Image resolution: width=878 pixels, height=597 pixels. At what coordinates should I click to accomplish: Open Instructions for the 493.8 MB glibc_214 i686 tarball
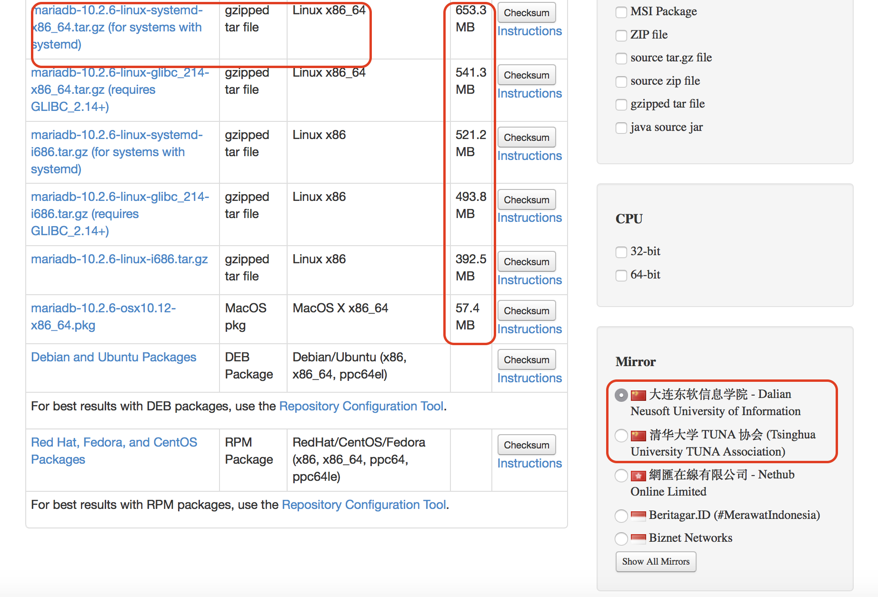click(x=529, y=218)
